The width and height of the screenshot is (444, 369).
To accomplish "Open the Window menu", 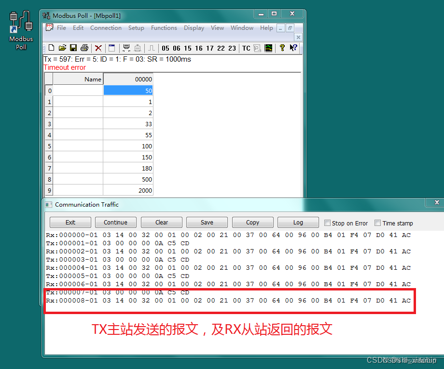I will (242, 27).
